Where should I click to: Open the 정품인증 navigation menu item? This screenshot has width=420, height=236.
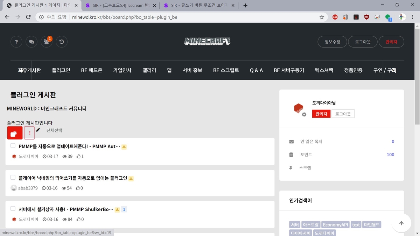point(353,70)
